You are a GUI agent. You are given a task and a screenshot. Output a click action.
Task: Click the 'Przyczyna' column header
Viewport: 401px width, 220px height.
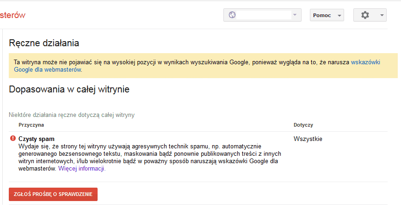(x=31, y=125)
